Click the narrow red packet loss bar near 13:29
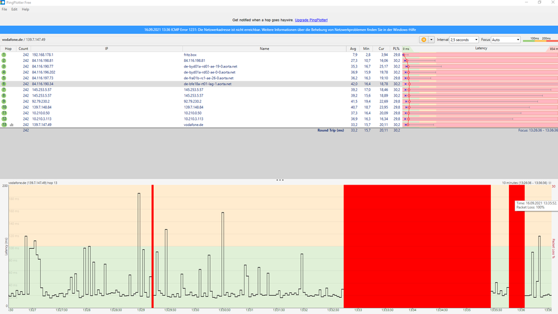This screenshot has width=558, height=314. click(152, 246)
